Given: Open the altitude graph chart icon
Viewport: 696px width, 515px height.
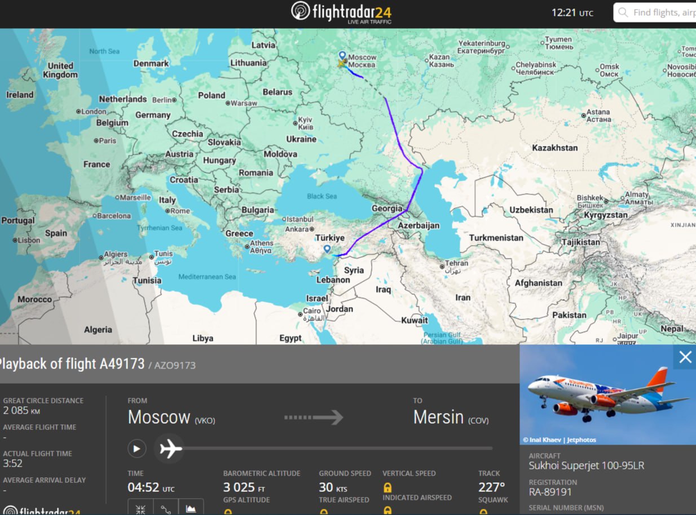Looking at the screenshot, I should coord(191,508).
